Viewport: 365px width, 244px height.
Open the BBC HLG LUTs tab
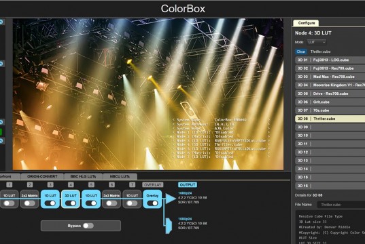[x=83, y=176]
